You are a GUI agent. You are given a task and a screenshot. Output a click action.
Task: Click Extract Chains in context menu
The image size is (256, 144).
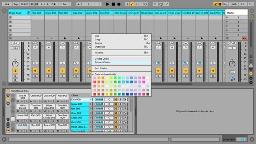[x=121, y=62]
